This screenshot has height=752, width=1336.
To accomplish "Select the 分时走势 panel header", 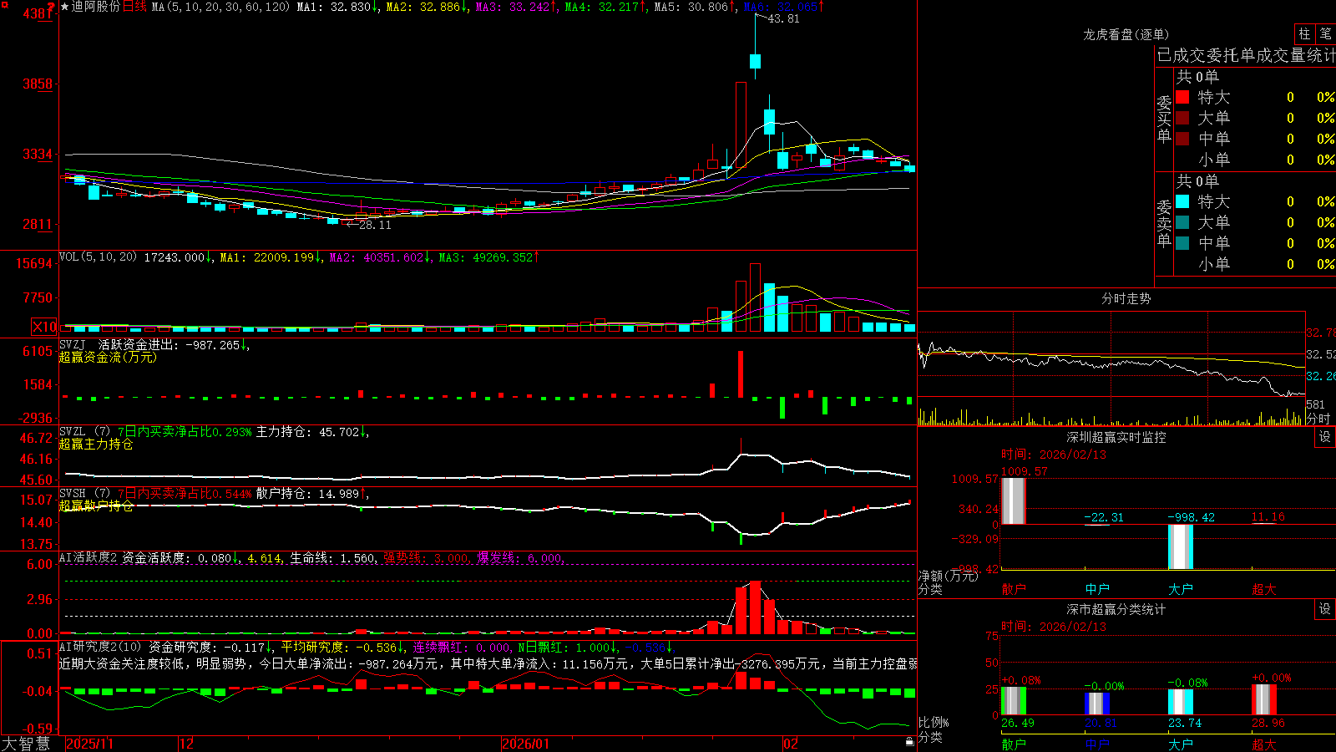I will click(x=1126, y=298).
